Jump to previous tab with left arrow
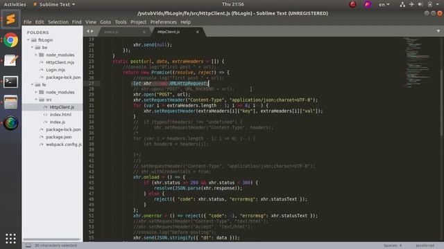Image resolution: width=444 pixels, height=249 pixels. 88,31
